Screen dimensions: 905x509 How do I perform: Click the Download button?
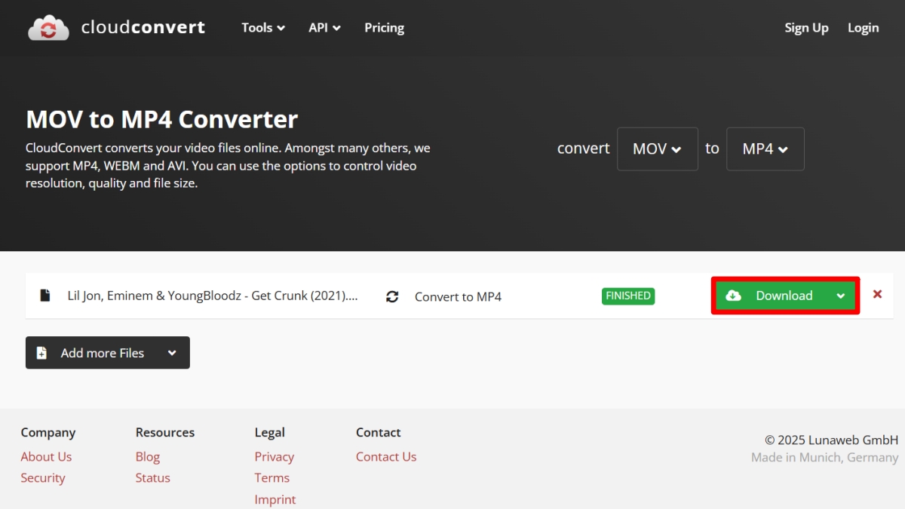click(771, 296)
